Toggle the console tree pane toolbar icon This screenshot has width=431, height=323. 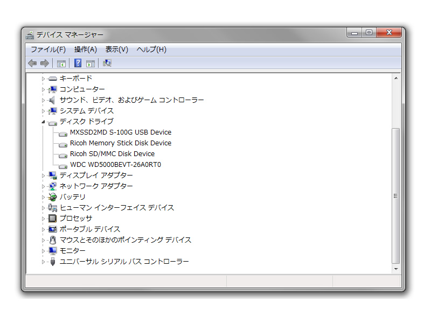pyautogui.click(x=61, y=64)
